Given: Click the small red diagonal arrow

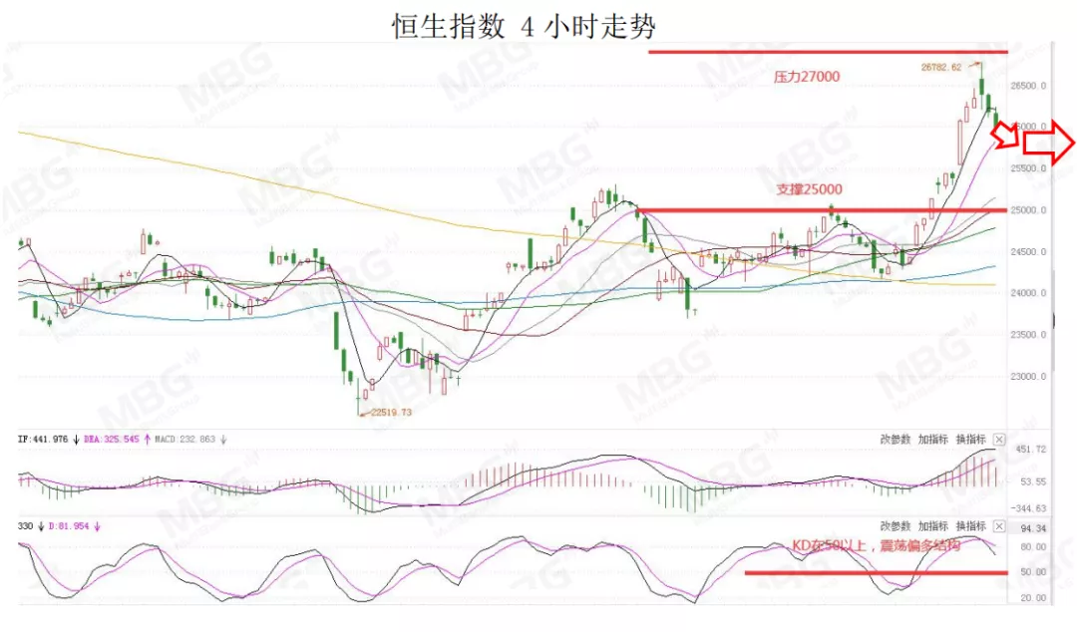Looking at the screenshot, I should pyautogui.click(x=1005, y=136).
